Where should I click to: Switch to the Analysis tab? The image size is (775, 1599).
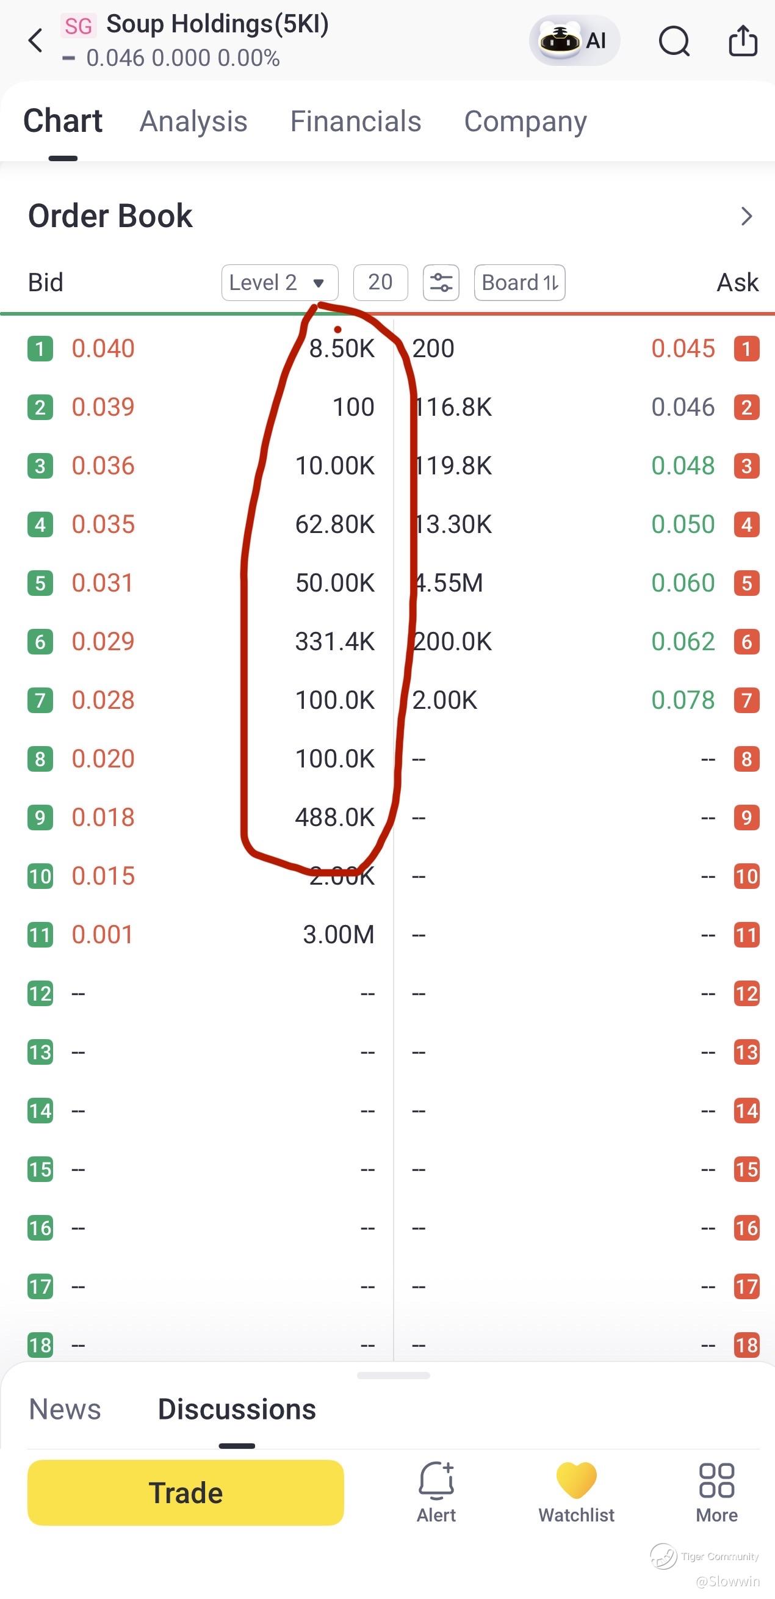coord(193,121)
